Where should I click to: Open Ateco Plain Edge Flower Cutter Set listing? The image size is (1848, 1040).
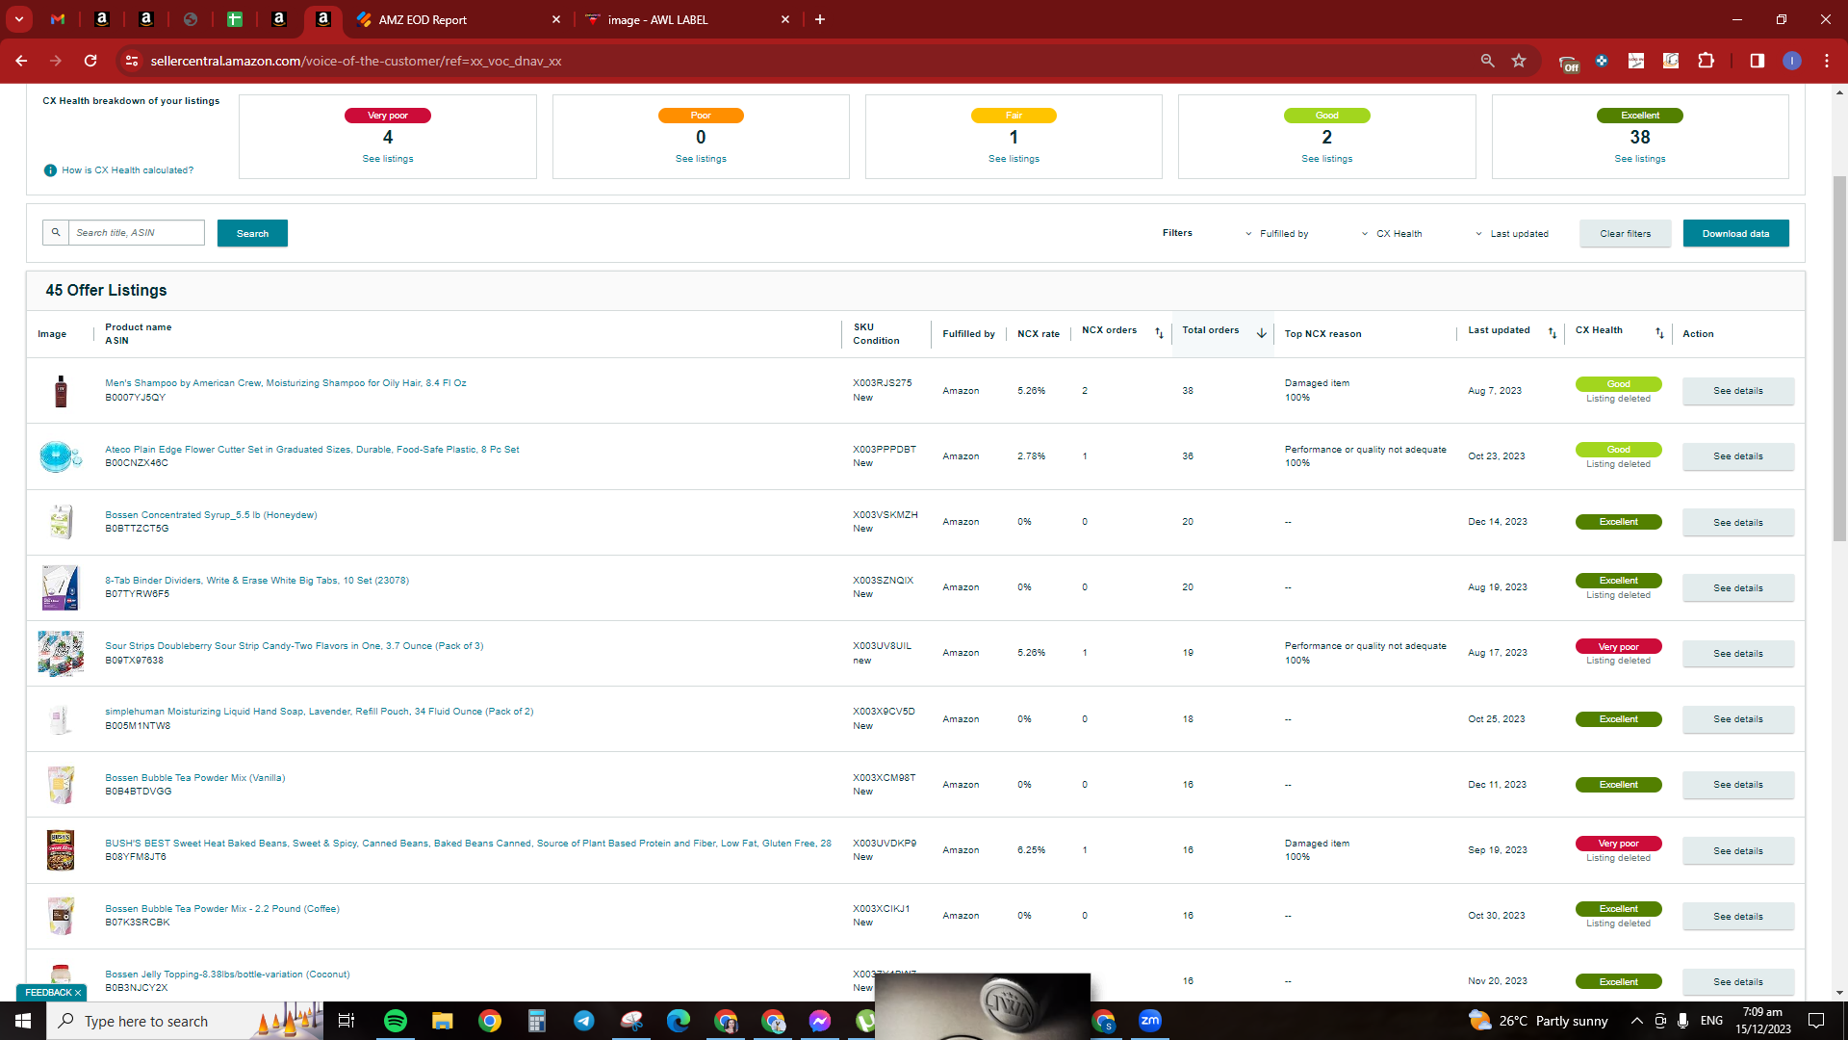[x=312, y=450]
